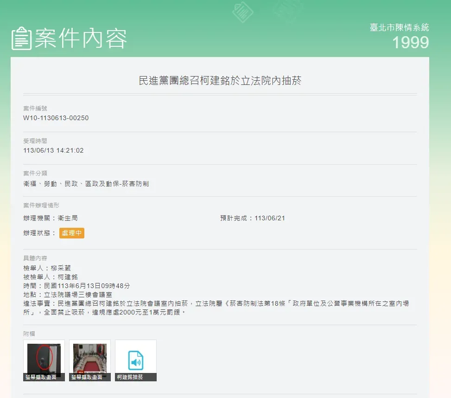Open the first 螢幕擷取畫面 thumbnail with dark image
Image resolution: width=451 pixels, height=398 pixels.
coord(44,360)
